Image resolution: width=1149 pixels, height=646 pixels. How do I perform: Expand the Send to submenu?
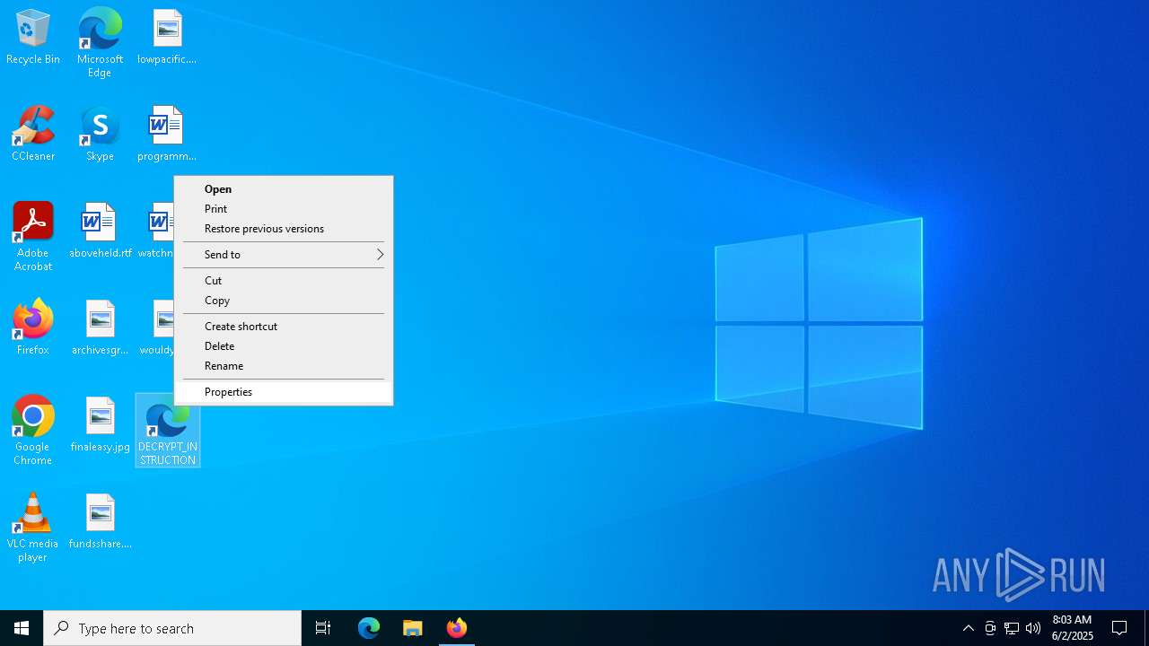(x=283, y=255)
